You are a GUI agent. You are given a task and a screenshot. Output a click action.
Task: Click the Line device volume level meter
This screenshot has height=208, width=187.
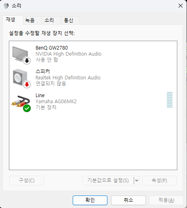click(x=170, y=100)
